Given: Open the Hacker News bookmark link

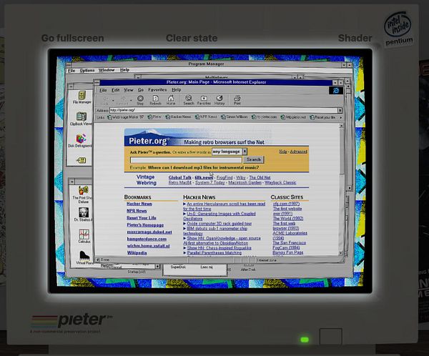Looking at the screenshot, I should [139, 204].
